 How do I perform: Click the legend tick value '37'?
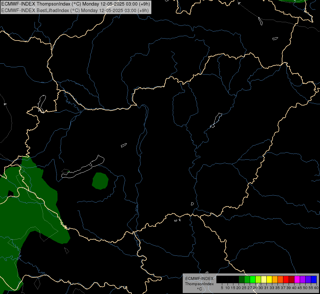point(283,288)
